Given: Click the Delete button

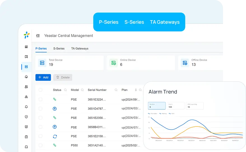Looking at the screenshot, I should pos(63,77).
